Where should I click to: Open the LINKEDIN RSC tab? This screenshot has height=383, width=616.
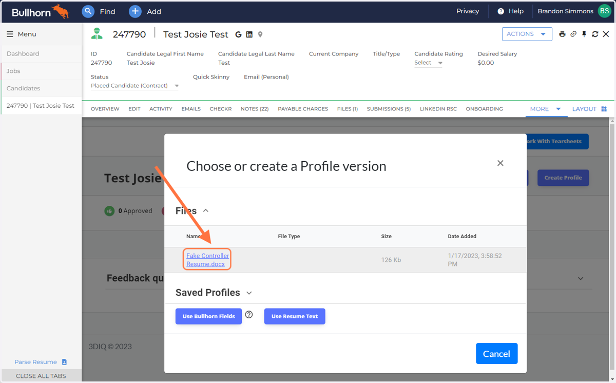[x=438, y=109]
